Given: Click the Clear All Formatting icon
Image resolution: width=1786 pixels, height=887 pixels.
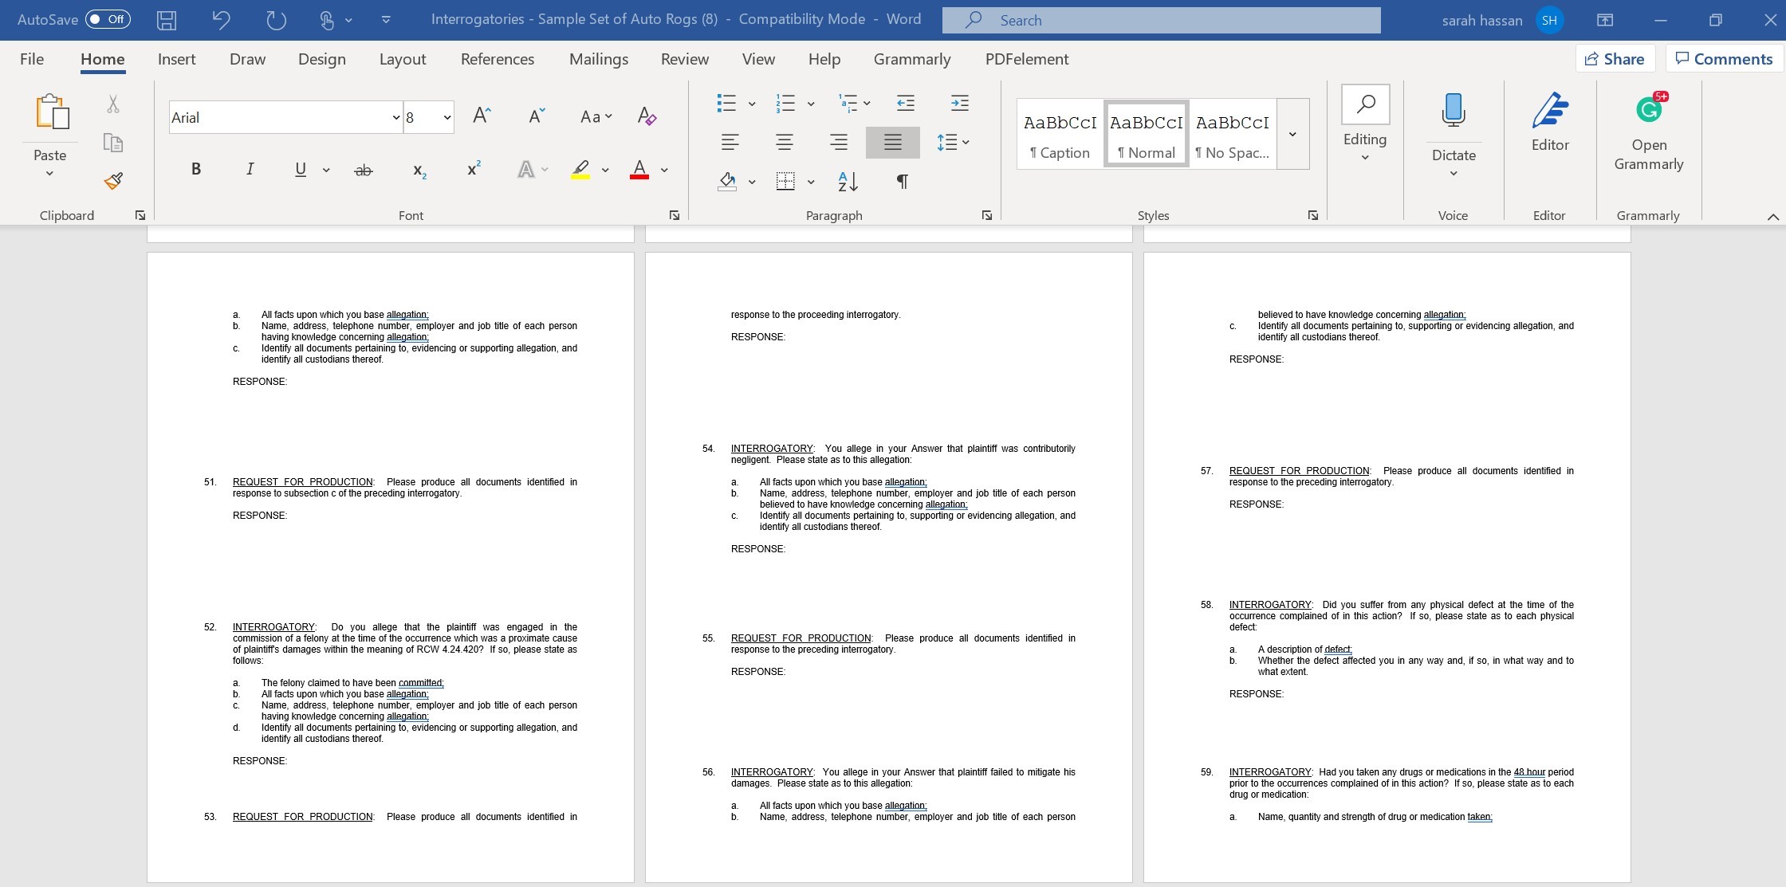Looking at the screenshot, I should click(647, 117).
